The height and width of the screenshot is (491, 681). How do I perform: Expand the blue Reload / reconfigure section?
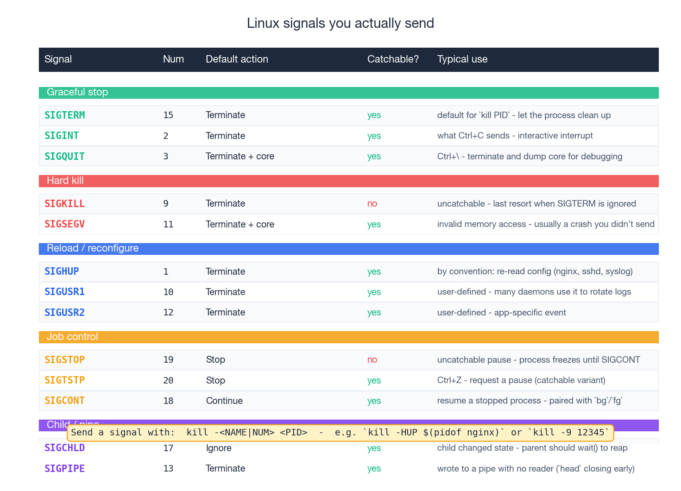tap(348, 249)
